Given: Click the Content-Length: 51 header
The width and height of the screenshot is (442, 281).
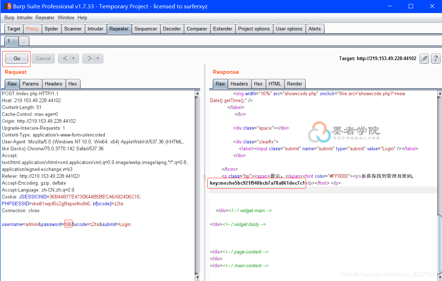Looking at the screenshot, I should tap(22, 107).
